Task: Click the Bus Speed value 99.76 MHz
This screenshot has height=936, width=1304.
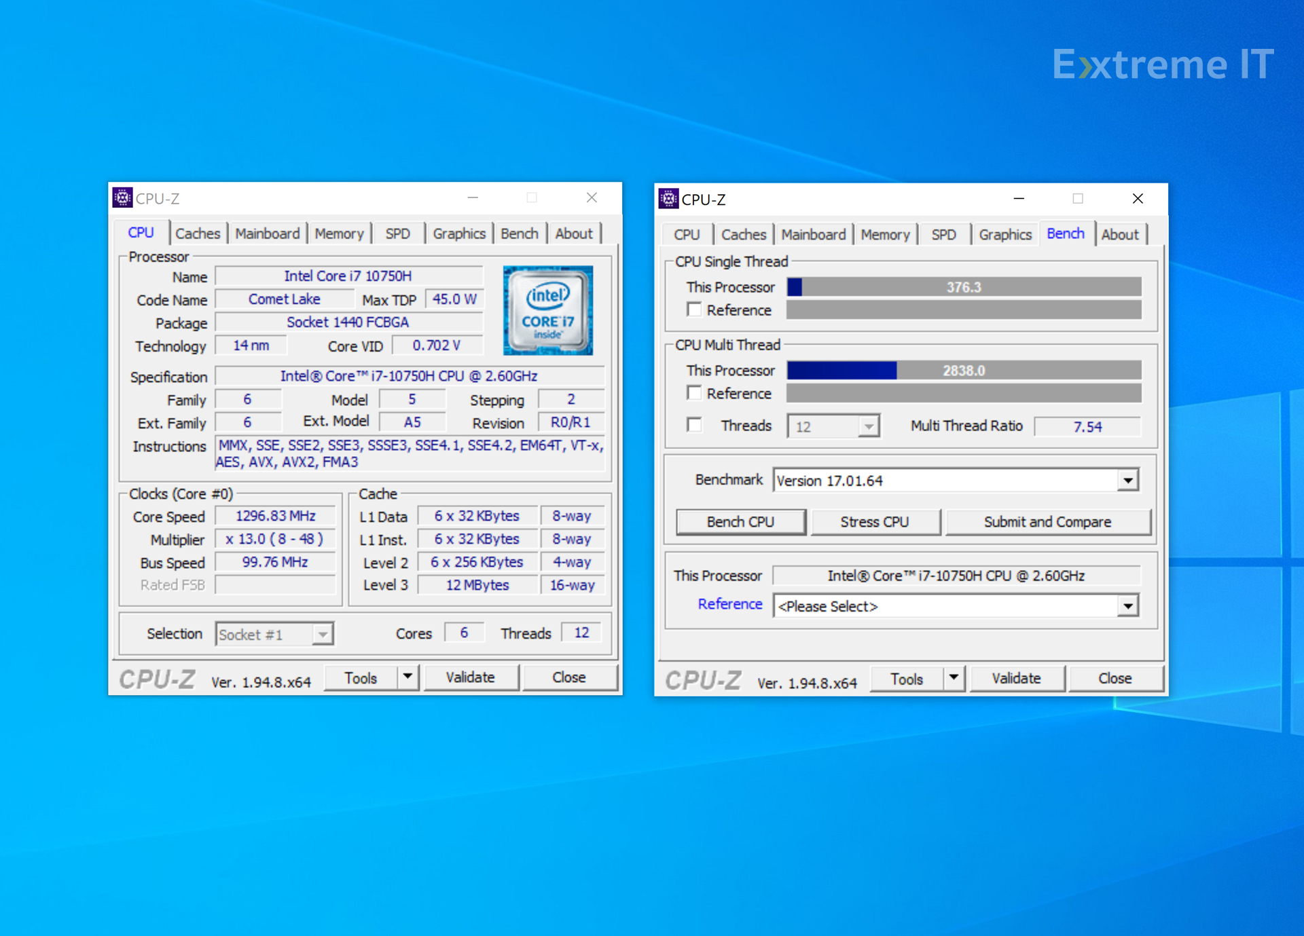Action: (x=275, y=562)
